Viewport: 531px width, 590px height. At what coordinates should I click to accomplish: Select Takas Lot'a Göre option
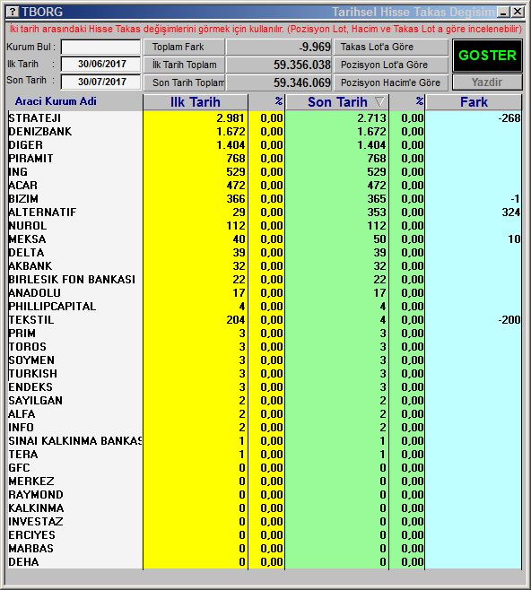391,47
